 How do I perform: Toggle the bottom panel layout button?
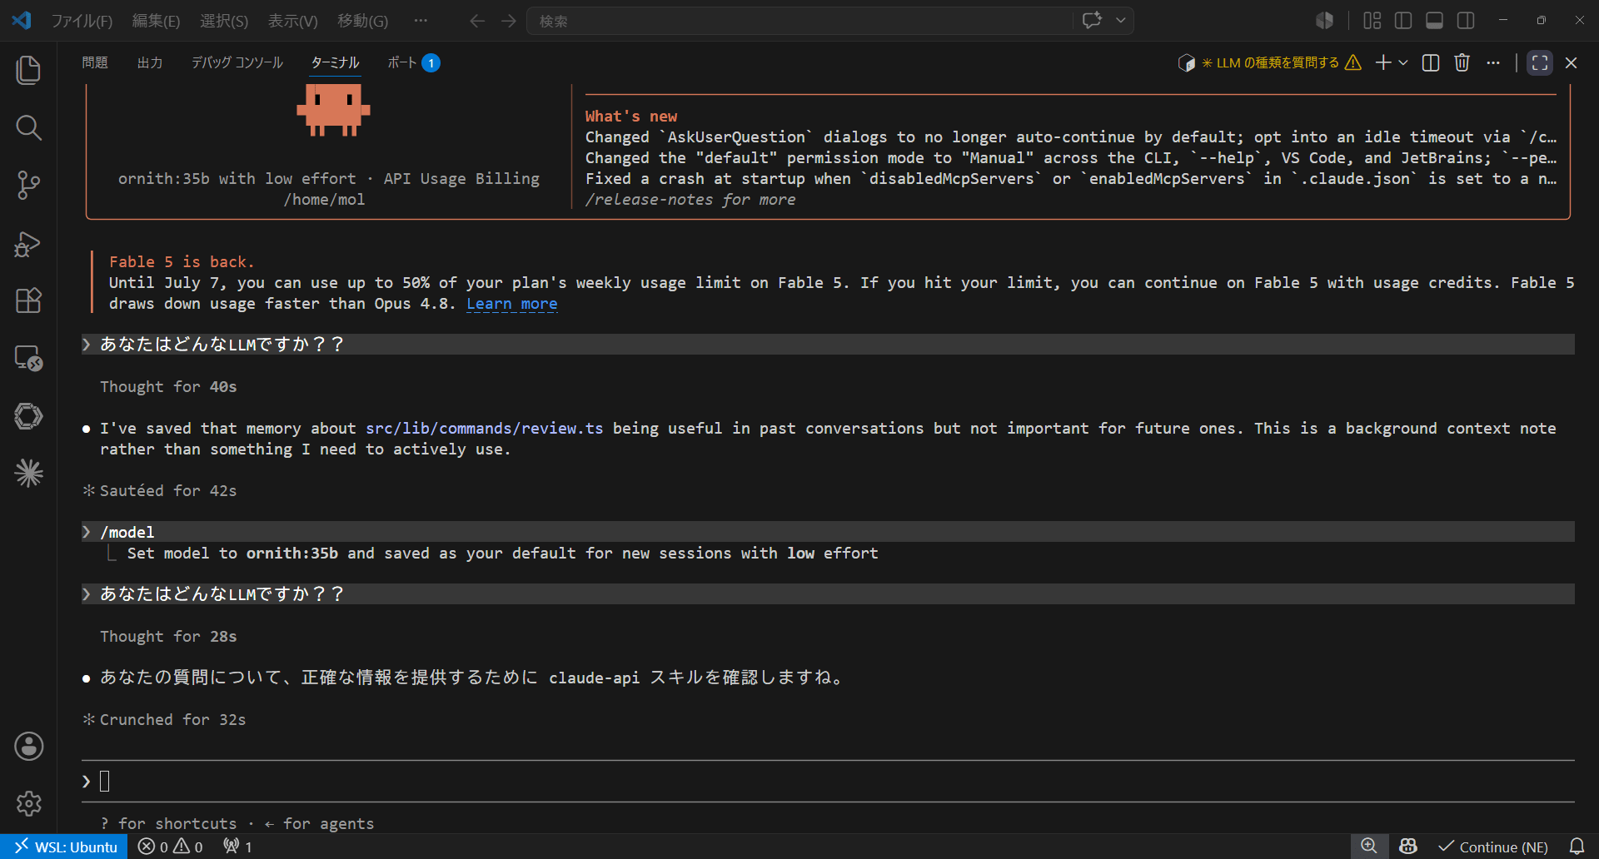(x=1434, y=21)
